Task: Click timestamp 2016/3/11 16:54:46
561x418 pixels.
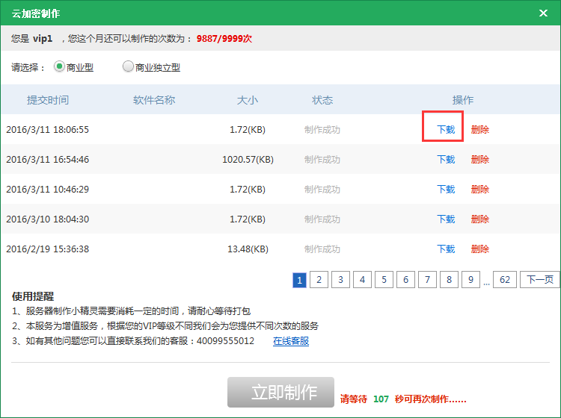Action: pos(48,160)
